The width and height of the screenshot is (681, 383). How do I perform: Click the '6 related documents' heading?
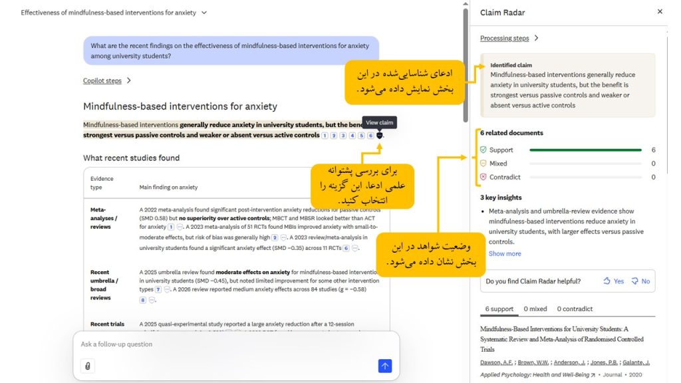[511, 133]
